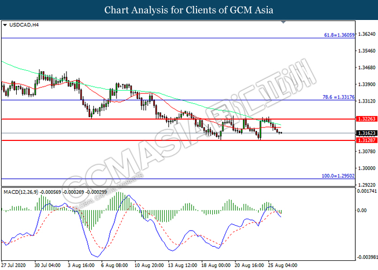Viewport: 378px width, 270px height.
Task: Click the chart shift marker triangle at top
Action: pos(283,22)
